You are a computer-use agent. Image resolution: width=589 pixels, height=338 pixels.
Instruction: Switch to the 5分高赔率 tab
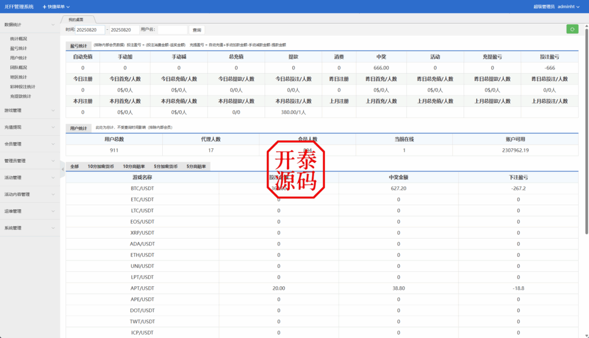[x=197, y=166]
